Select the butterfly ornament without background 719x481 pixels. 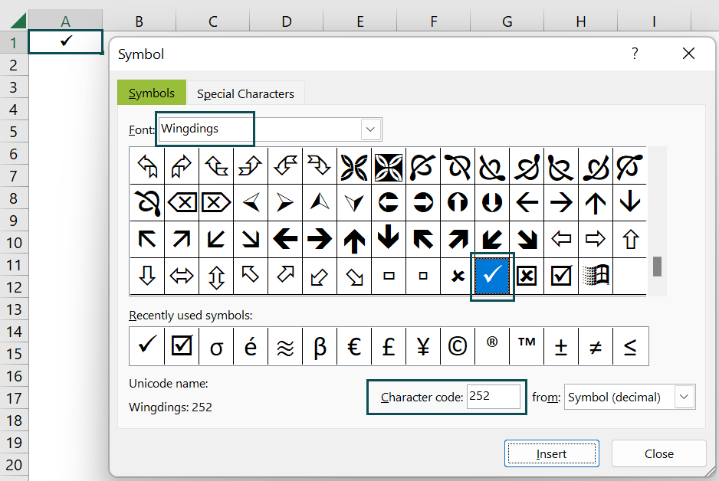click(354, 166)
